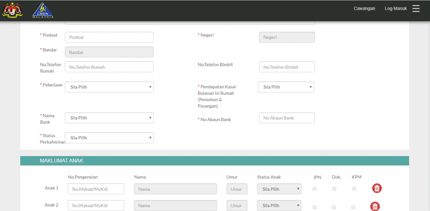Viewport: 430px width, 211px height.
Task: Delete Anak 2 row with trash icon
Action: coord(375,206)
